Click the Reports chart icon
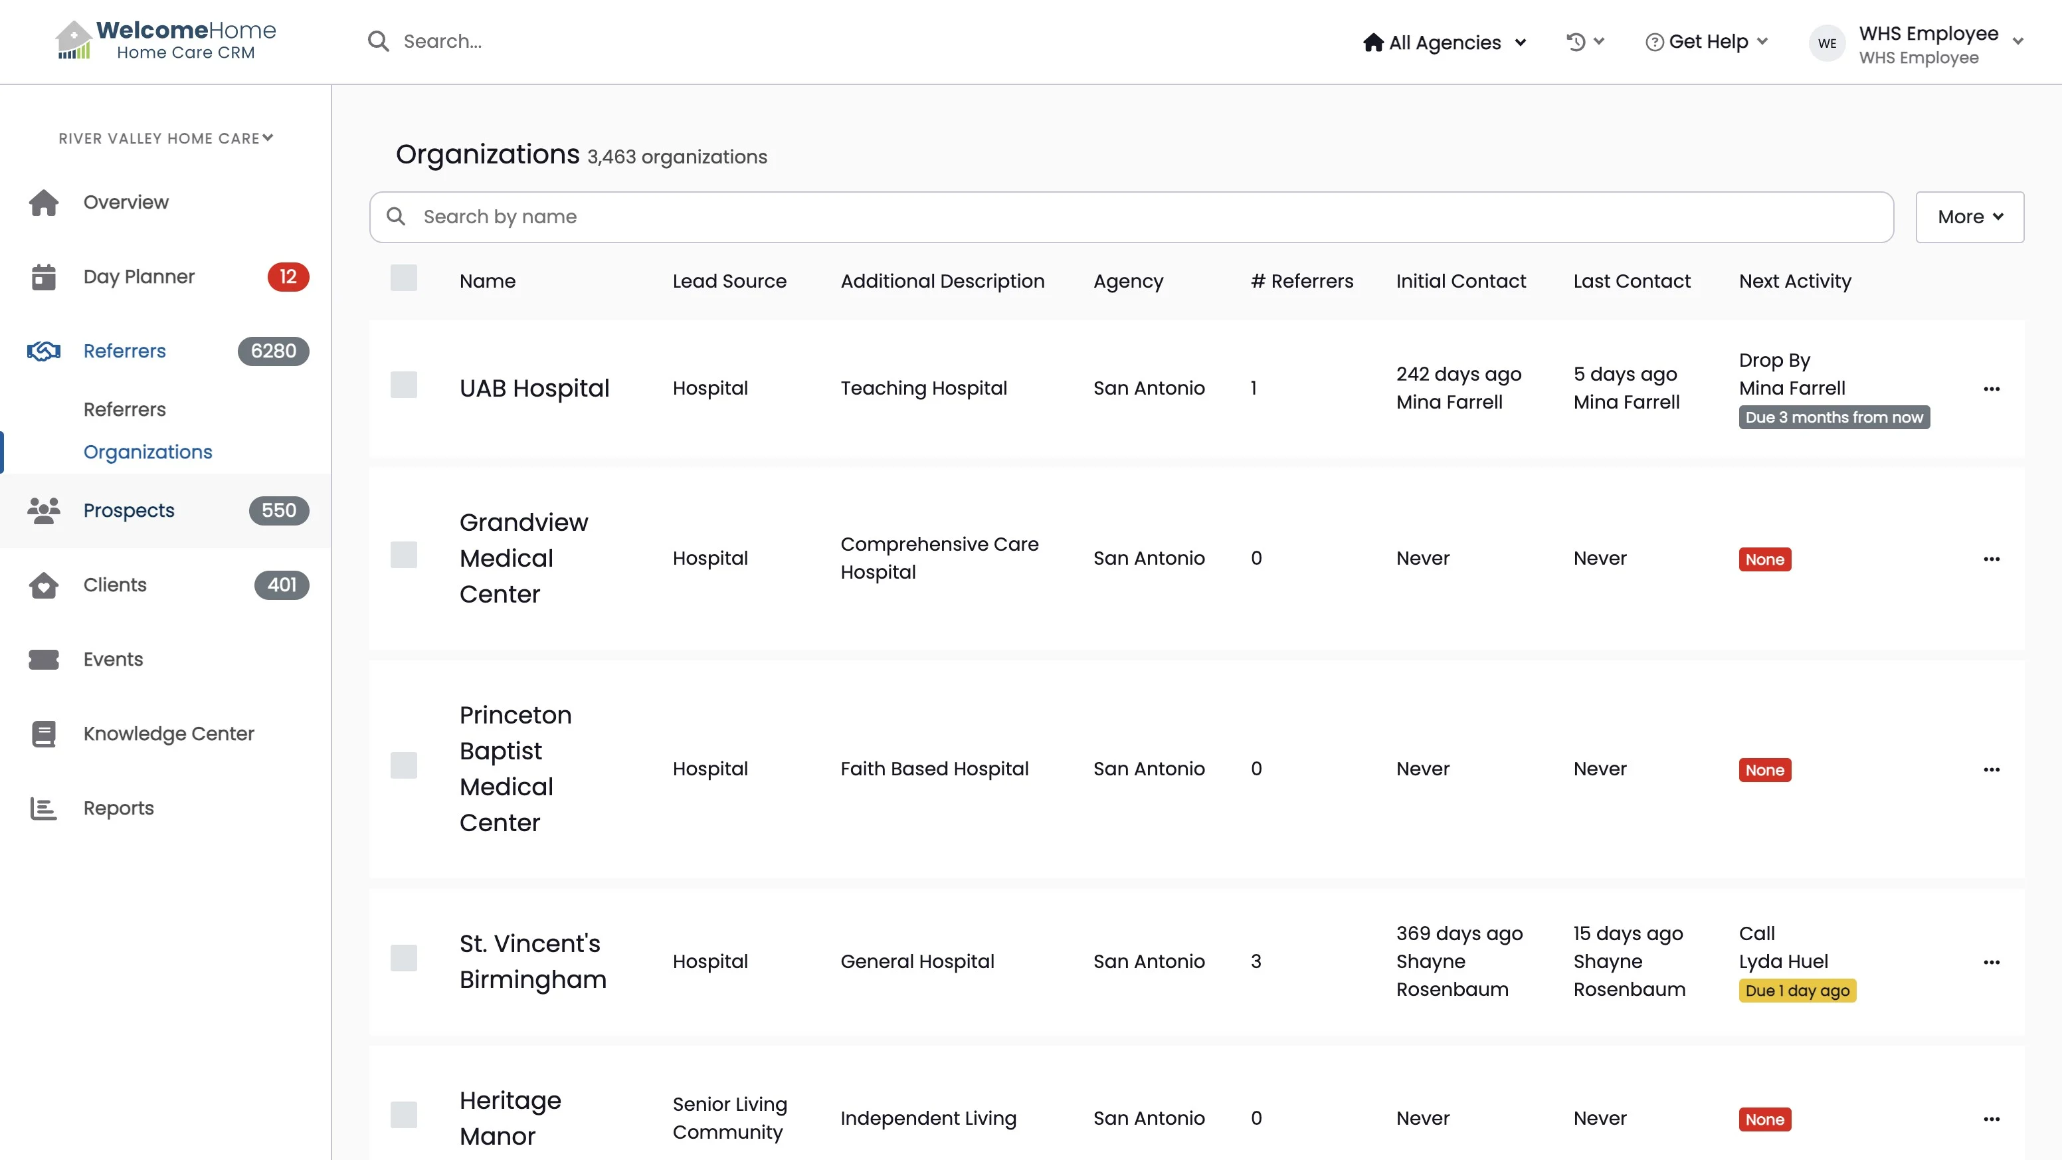 click(x=43, y=809)
